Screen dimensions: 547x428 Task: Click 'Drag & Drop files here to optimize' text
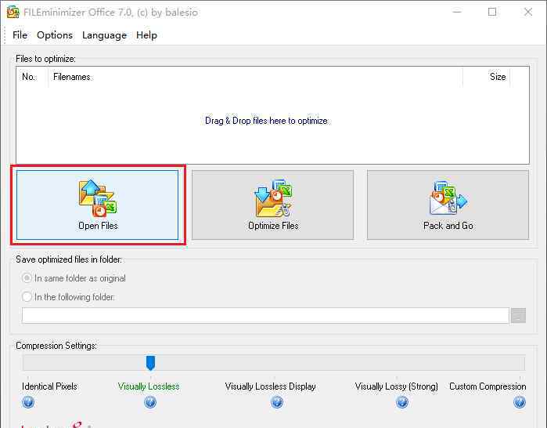267,121
